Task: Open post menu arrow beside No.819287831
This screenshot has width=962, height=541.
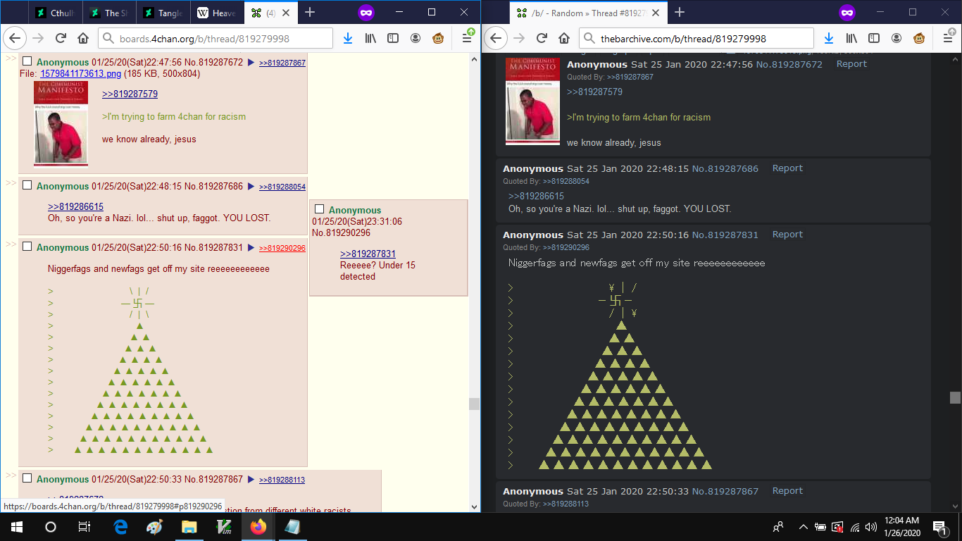Action: 251,248
